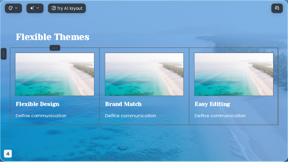Open the theme palette dropdown
This screenshot has width=288, height=162.
click(x=13, y=8)
